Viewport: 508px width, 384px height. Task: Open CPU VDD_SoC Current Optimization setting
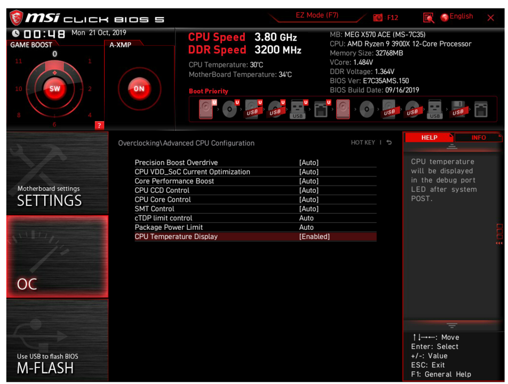(255, 172)
